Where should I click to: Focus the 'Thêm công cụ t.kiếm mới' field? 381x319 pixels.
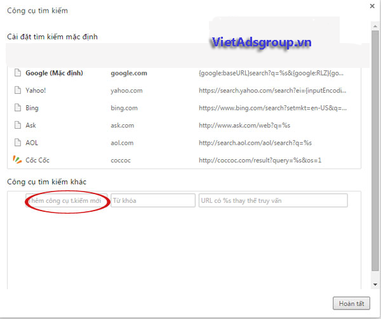click(67, 201)
